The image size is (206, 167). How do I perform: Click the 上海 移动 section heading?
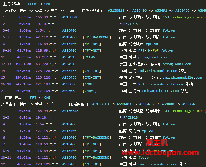pyautogui.click(x=12, y=4)
